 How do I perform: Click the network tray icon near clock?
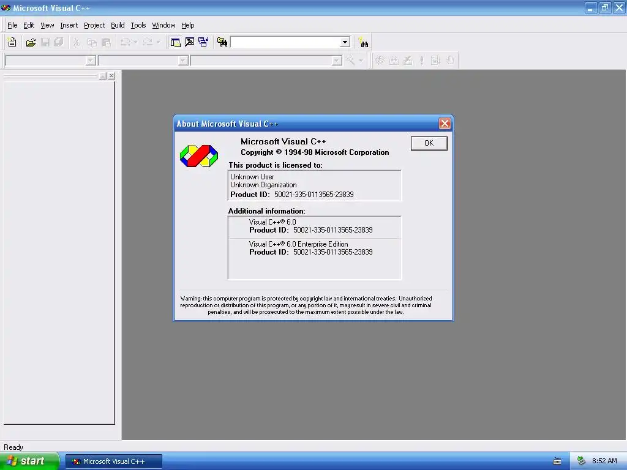[581, 461]
